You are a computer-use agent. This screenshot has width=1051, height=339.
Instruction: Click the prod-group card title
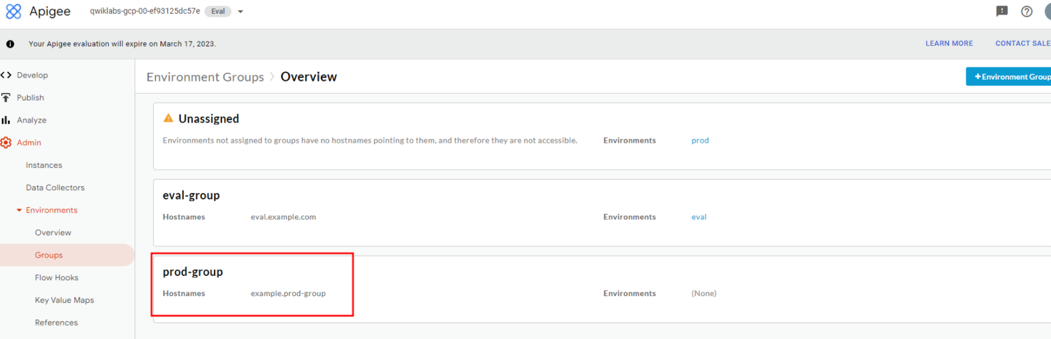(192, 272)
